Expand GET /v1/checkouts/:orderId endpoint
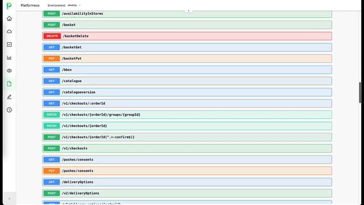Viewport: 364px width, 205px height. tap(187, 104)
